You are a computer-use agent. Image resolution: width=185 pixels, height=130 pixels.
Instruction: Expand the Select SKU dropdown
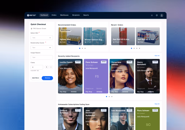click(42, 38)
